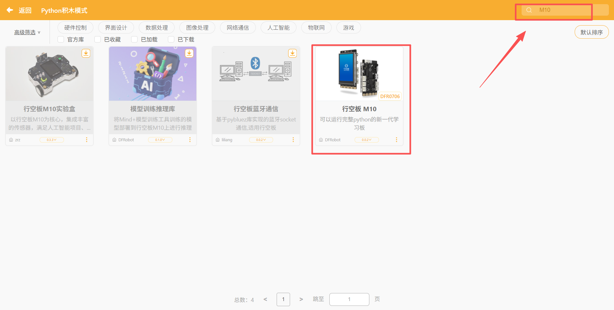Open the three-dot menu on 行空板 M10 card
This screenshot has width=614, height=310.
397,140
